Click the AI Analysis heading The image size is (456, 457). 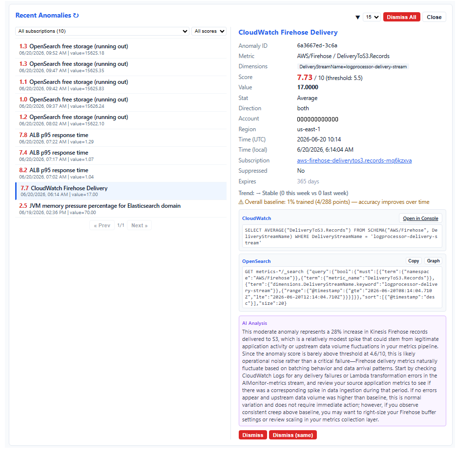click(x=254, y=323)
